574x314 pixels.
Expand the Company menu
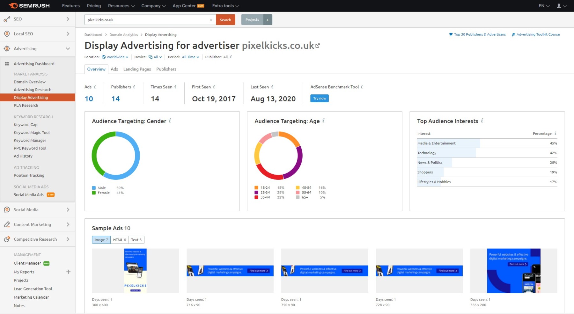154,6
